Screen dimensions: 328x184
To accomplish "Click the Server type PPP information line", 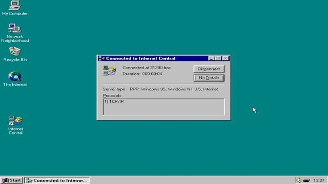I will 161,89.
